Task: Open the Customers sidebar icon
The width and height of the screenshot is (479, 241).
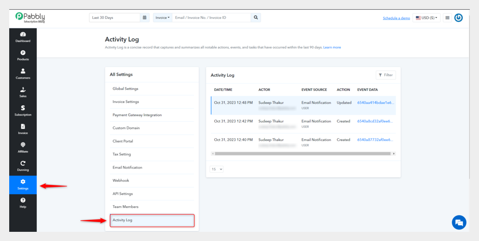Action: 23,74
